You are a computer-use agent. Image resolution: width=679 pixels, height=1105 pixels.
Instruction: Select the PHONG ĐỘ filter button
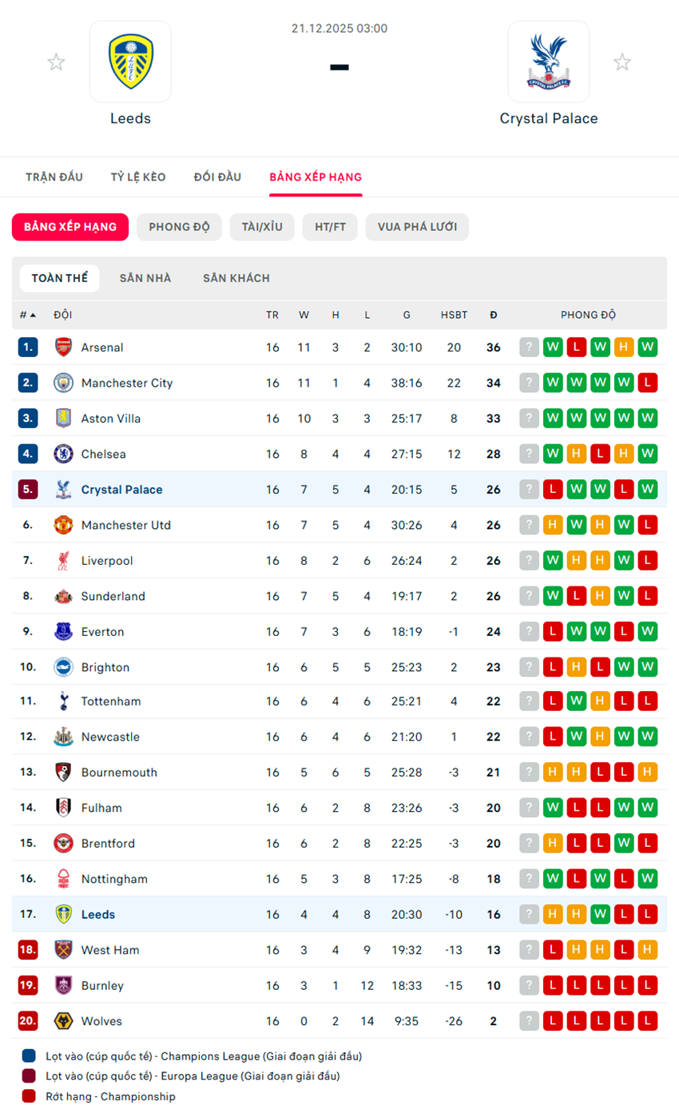179,227
